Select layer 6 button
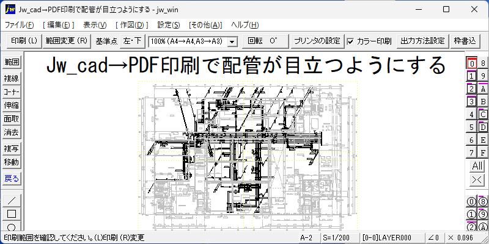489x244 pixels. (x=471, y=140)
